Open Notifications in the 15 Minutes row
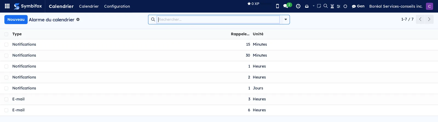438x122 pixels. (24, 44)
